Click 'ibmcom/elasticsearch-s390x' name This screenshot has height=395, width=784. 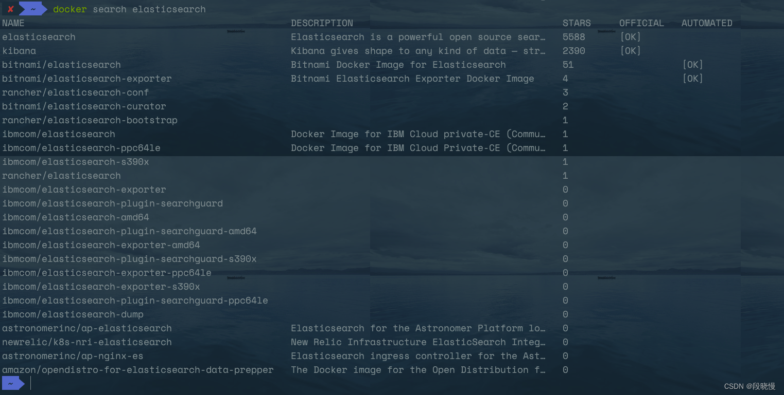(76, 162)
